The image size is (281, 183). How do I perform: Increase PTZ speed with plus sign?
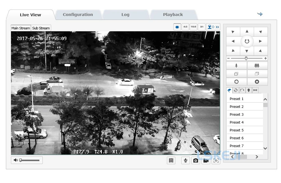(x=266, y=58)
